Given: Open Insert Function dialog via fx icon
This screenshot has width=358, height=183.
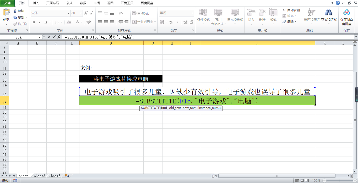Looking at the screenshot, I should tap(59, 37).
